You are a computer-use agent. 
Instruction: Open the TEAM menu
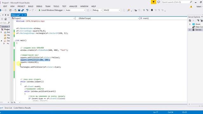[x=48, y=6]
